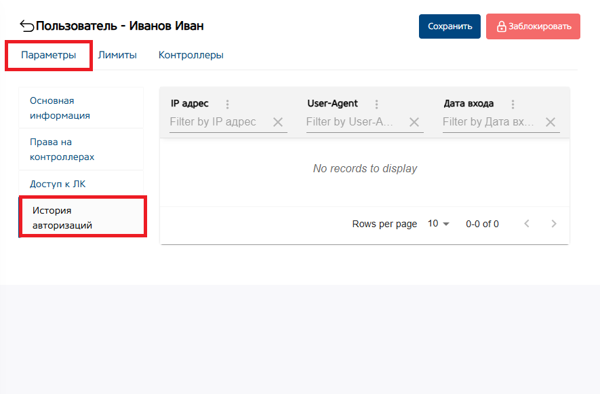The image size is (600, 394).
Task: Select История авторизаций section
Action: click(62, 218)
